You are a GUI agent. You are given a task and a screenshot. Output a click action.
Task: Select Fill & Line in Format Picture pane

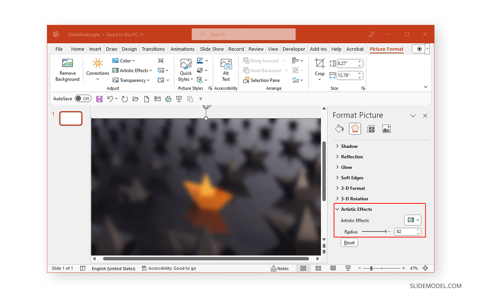coord(339,128)
